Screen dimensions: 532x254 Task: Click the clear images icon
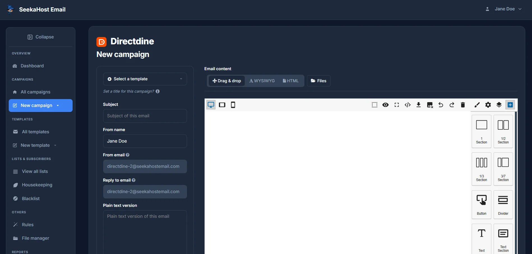coord(430,105)
